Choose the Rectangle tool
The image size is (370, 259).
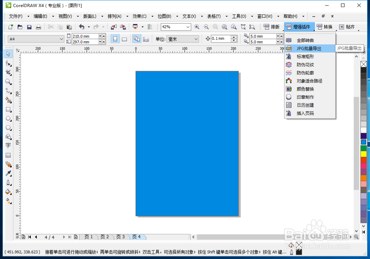[x=8, y=109]
